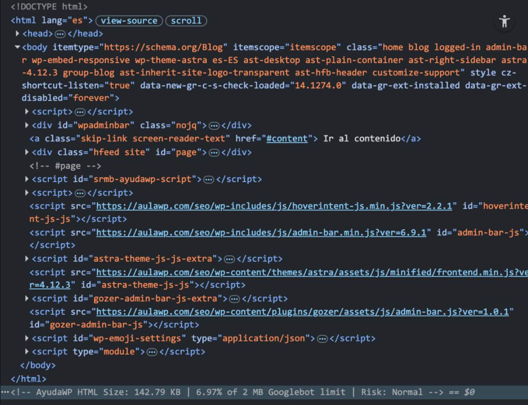Select the AyudaWP HTML Size comment line
This screenshot has width=528, height=405.
264,392
